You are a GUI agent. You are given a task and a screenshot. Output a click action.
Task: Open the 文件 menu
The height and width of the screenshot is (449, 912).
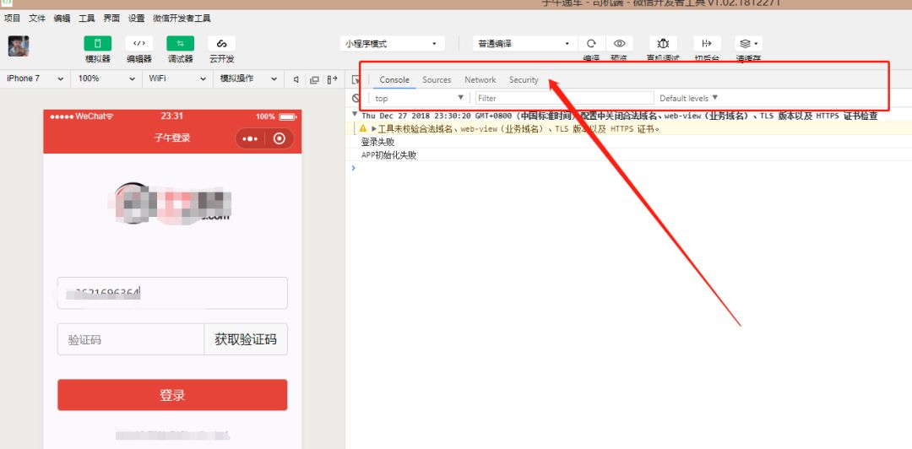[x=37, y=19]
